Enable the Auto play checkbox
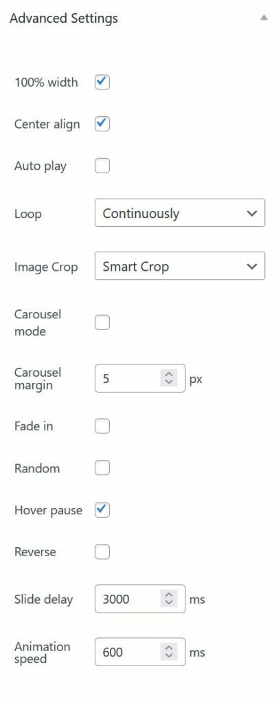Screen dimensions: 276x704 point(102,166)
